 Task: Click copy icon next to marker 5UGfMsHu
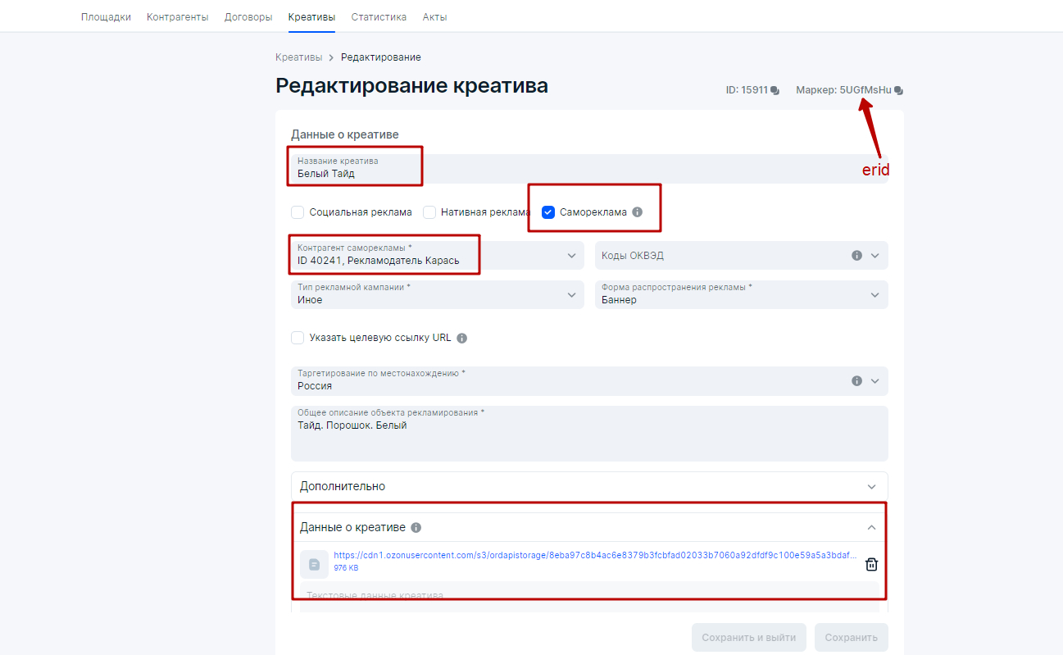pos(899,90)
